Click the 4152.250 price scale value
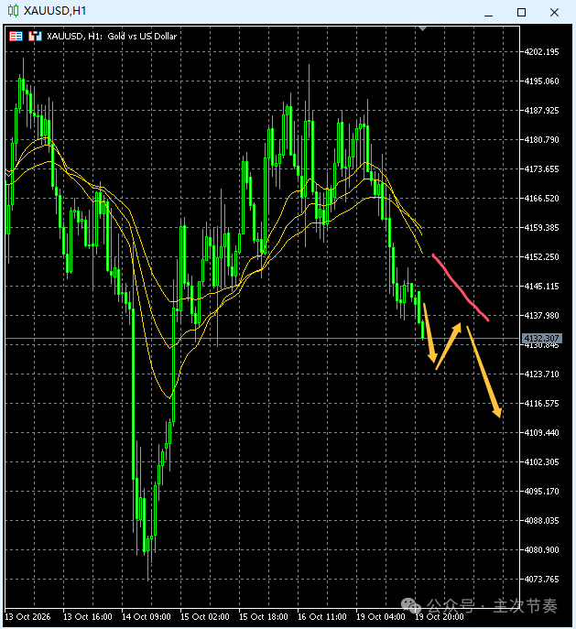 [x=541, y=256]
